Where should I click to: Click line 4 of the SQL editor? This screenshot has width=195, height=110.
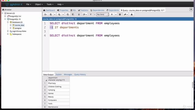(85, 35)
